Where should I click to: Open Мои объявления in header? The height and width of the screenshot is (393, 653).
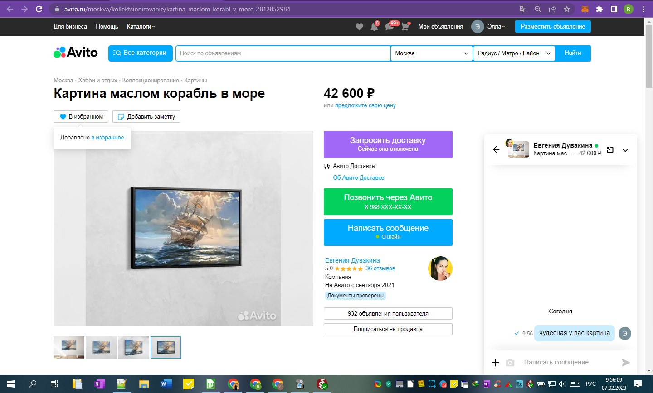click(x=440, y=27)
